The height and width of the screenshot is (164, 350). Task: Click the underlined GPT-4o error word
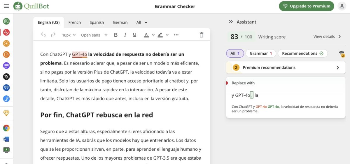point(80,54)
